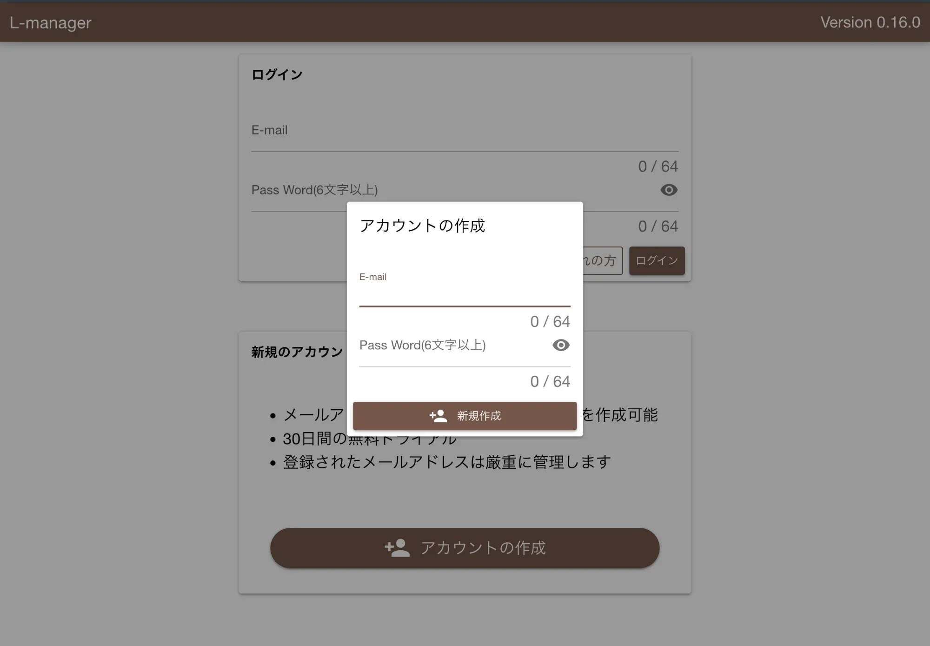This screenshot has width=930, height=646.
Task: Reveal the password in the login form
Action: coord(668,190)
